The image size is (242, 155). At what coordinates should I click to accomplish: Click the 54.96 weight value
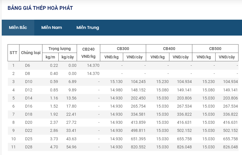tap(71, 147)
